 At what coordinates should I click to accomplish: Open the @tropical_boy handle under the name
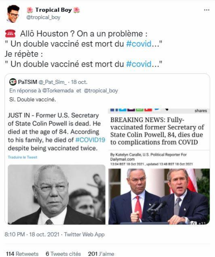click(43, 17)
